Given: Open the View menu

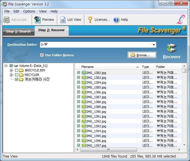Looking at the screenshot, I should (x=43, y=11).
